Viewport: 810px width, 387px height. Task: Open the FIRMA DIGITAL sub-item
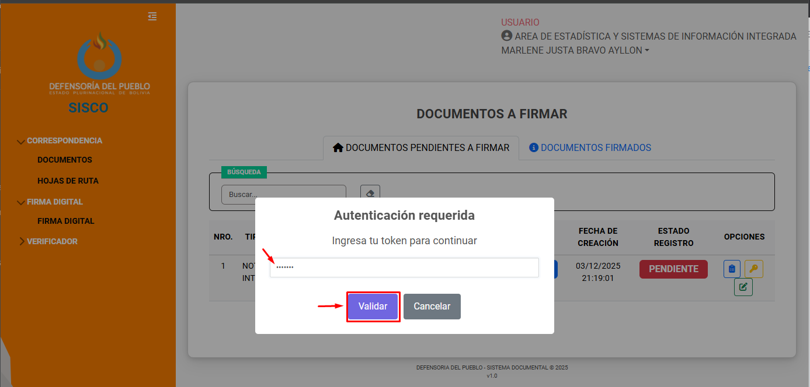point(65,221)
